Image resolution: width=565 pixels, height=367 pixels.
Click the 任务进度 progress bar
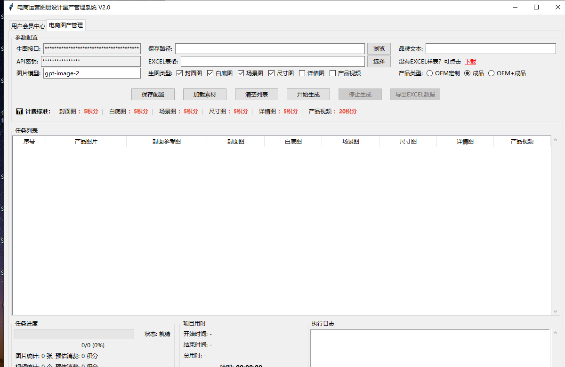[74, 334]
